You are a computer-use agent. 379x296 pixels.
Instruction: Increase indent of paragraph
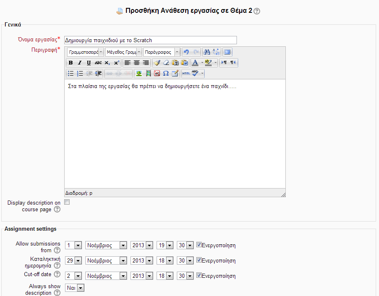[99, 73]
